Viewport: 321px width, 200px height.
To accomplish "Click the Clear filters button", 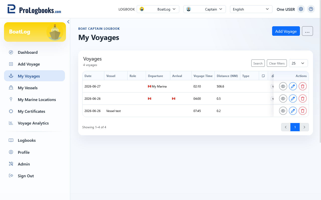I will [277, 63].
